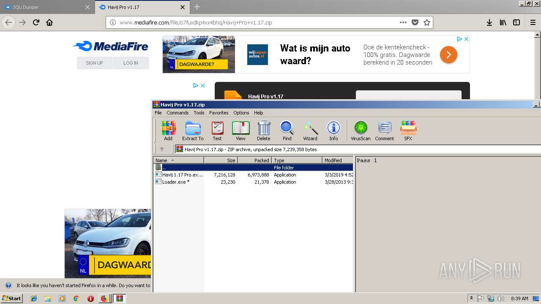
Task: Go up one folder level arrow
Action: pos(161,149)
